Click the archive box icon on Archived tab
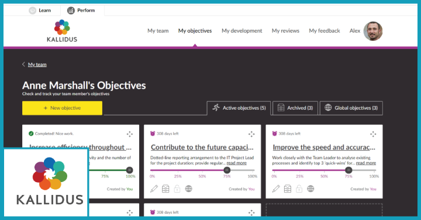This screenshot has height=220, width=421. tap(281, 108)
